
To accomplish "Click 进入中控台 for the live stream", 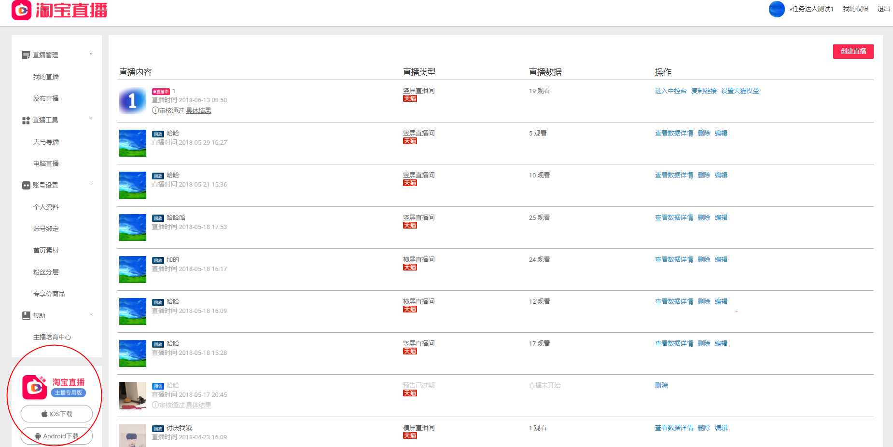I will coord(670,91).
